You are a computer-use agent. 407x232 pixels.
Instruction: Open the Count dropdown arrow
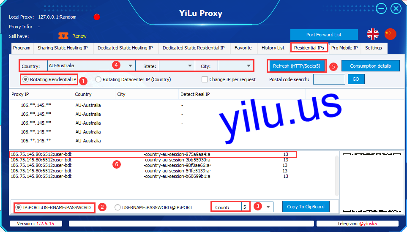(x=268, y=207)
